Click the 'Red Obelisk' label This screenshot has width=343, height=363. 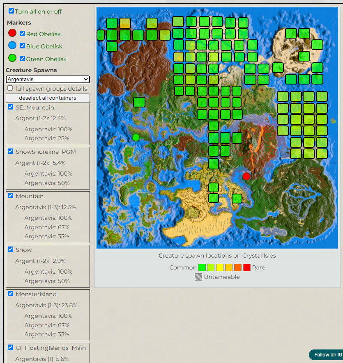[x=44, y=34]
